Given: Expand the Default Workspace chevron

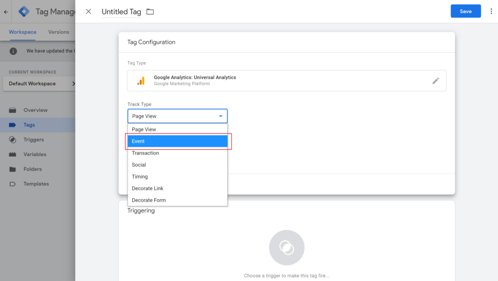Looking at the screenshot, I should click(x=73, y=84).
